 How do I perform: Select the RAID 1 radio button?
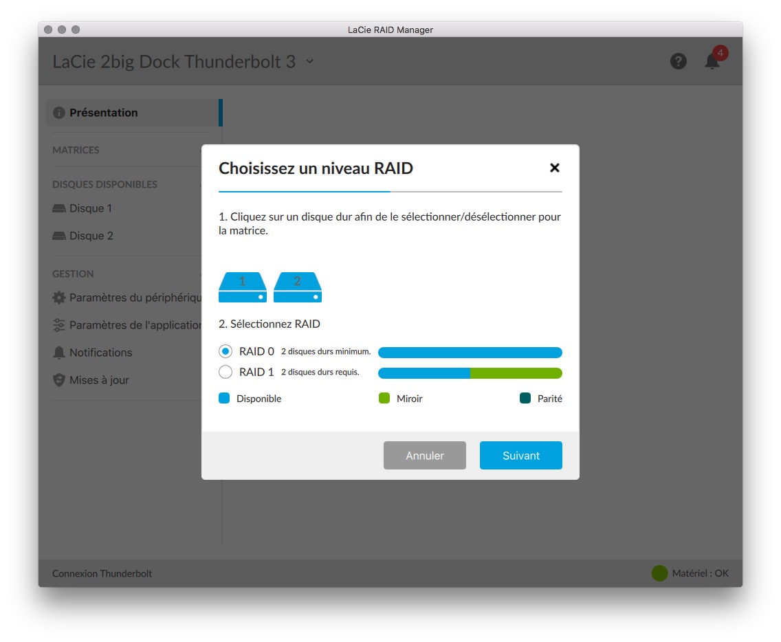pos(225,372)
